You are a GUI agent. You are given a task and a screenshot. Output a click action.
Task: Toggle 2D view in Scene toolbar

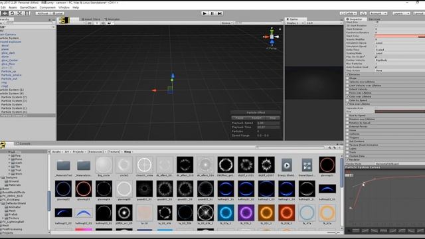point(90,23)
